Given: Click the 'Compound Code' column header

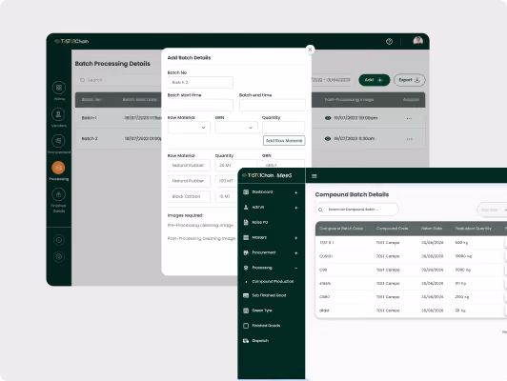Looking at the screenshot, I should 392,229.
